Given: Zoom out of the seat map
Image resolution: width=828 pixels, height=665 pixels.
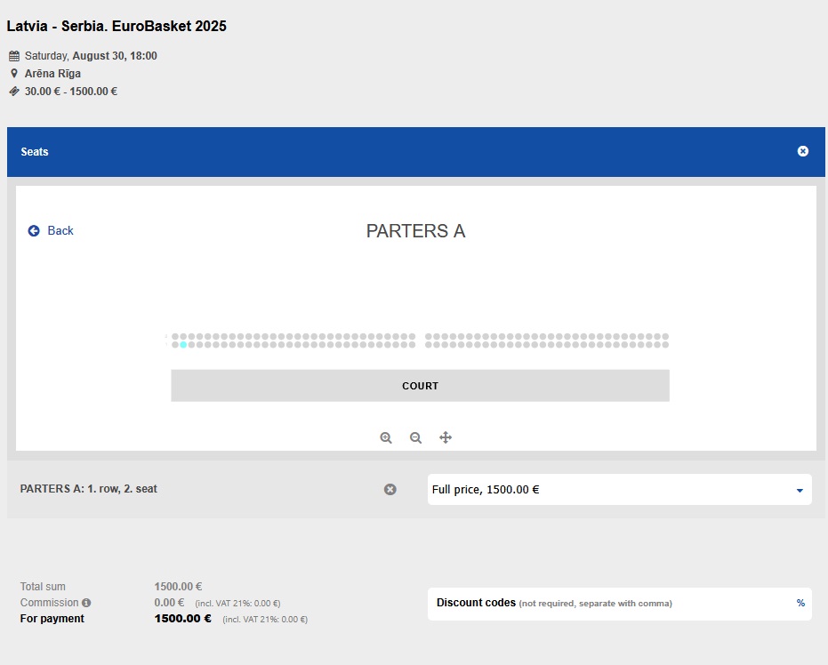Looking at the screenshot, I should (415, 438).
